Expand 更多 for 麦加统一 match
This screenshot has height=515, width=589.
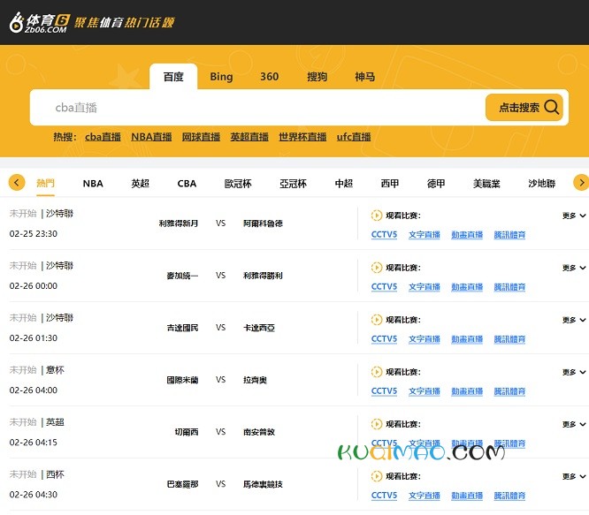click(x=574, y=268)
